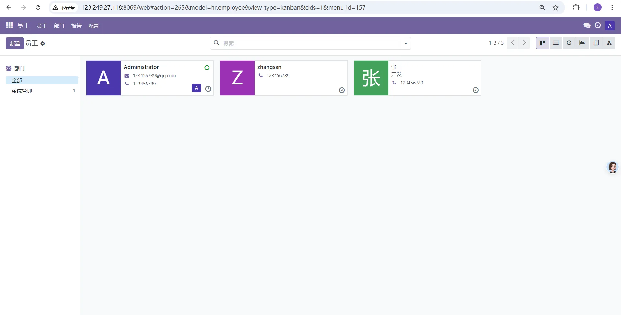Click the employee search input field
This screenshot has width=621, height=315.
[x=310, y=43]
